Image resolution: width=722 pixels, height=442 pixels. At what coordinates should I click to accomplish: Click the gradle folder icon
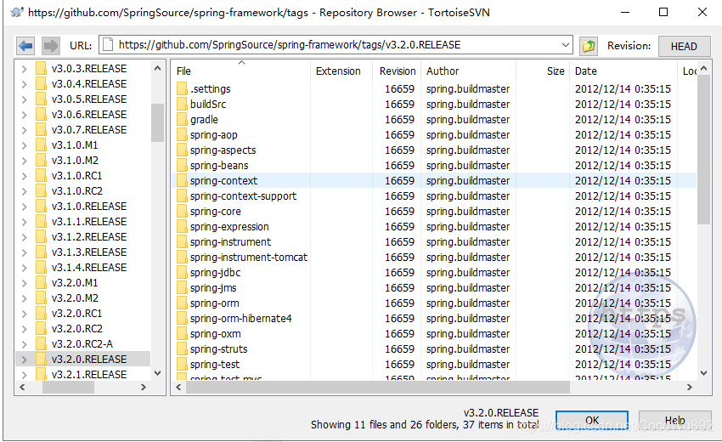[x=182, y=119]
